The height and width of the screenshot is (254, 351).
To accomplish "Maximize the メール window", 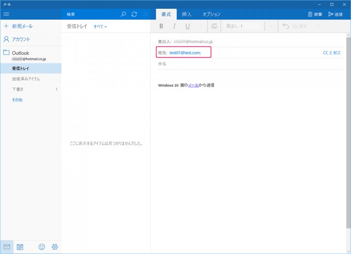I will pyautogui.click(x=332, y=4).
